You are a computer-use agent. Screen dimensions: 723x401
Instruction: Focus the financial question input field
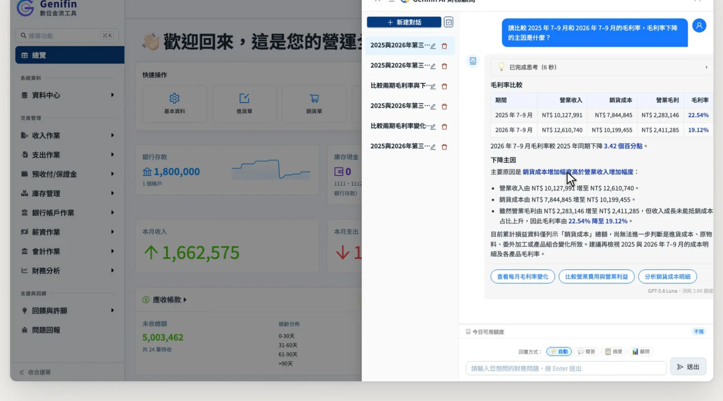coord(566,368)
